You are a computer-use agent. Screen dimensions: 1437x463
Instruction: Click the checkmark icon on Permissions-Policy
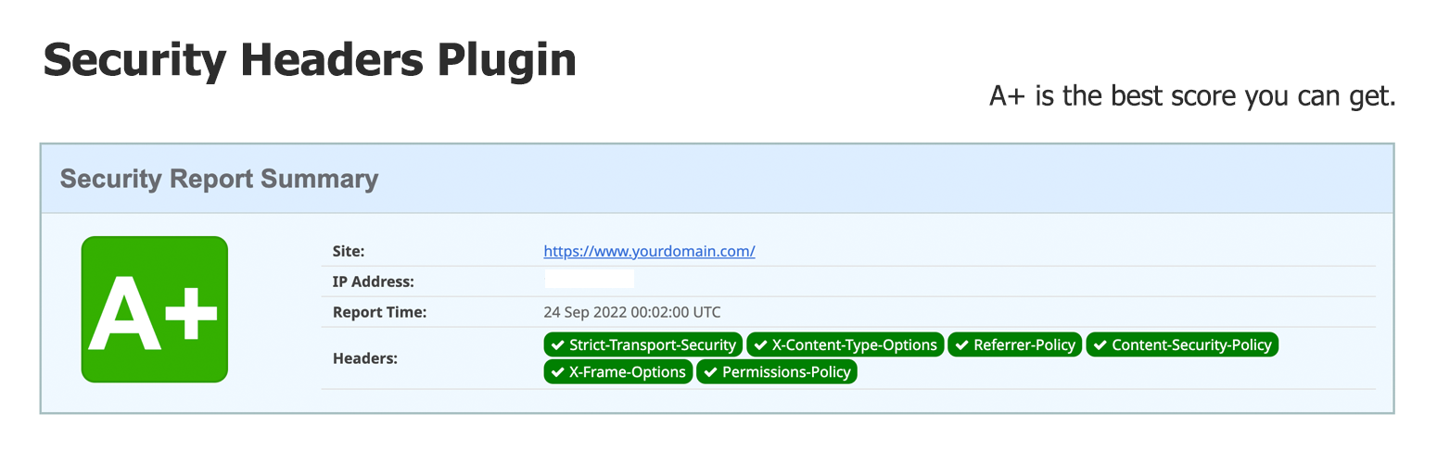point(710,372)
